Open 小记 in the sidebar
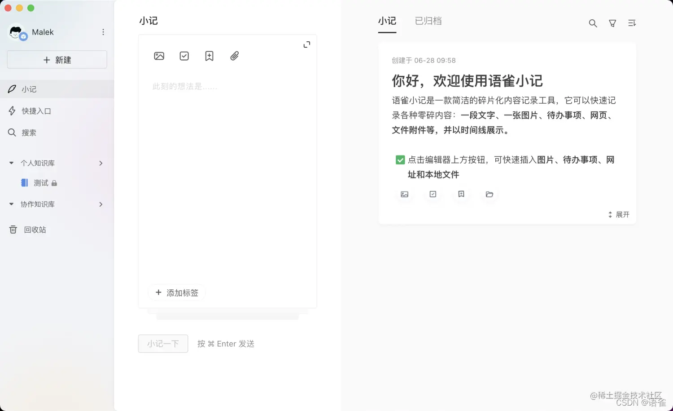673x411 pixels. (x=57, y=89)
